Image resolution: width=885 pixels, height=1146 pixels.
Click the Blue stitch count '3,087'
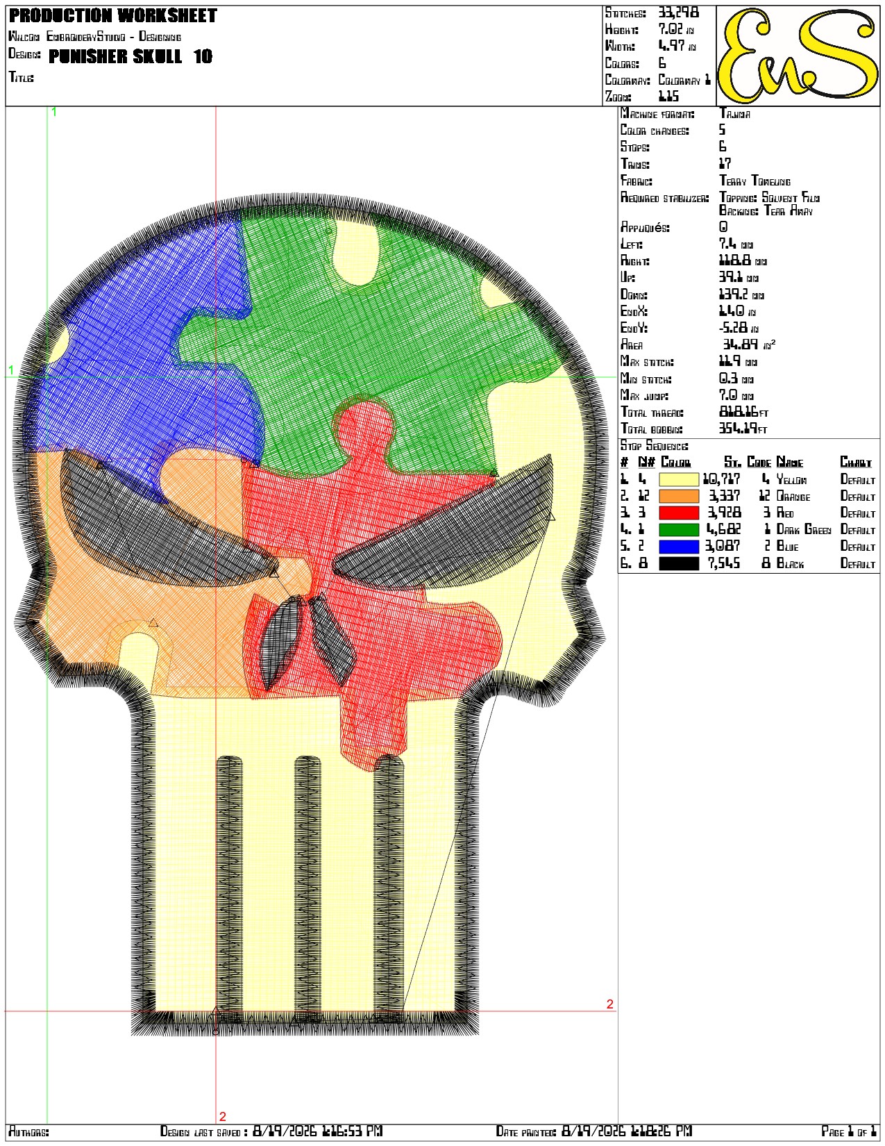pos(723,546)
